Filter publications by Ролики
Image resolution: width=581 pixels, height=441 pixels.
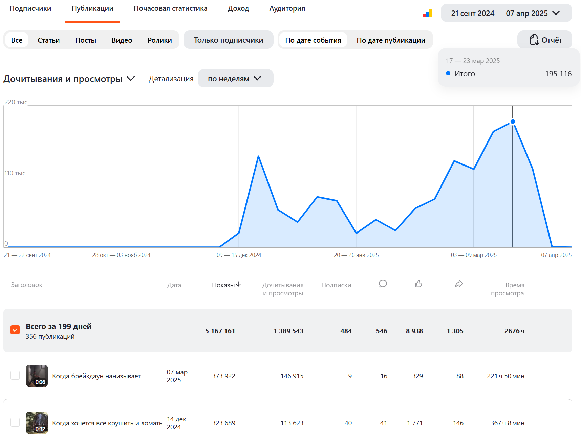159,40
